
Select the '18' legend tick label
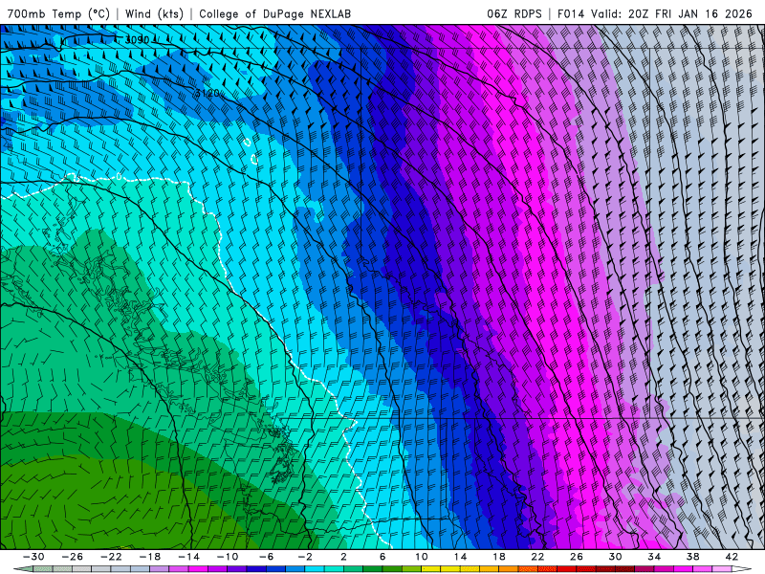click(x=498, y=557)
